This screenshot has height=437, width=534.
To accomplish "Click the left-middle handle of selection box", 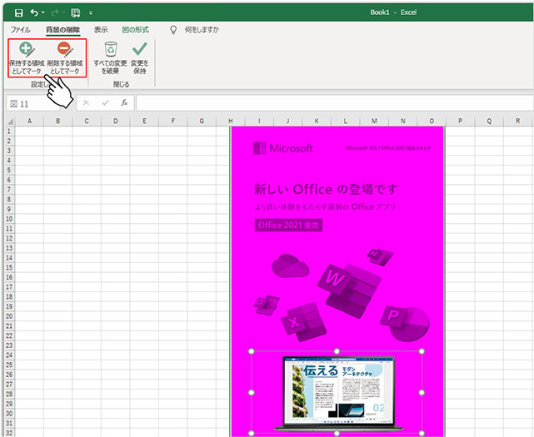I will 252,392.
